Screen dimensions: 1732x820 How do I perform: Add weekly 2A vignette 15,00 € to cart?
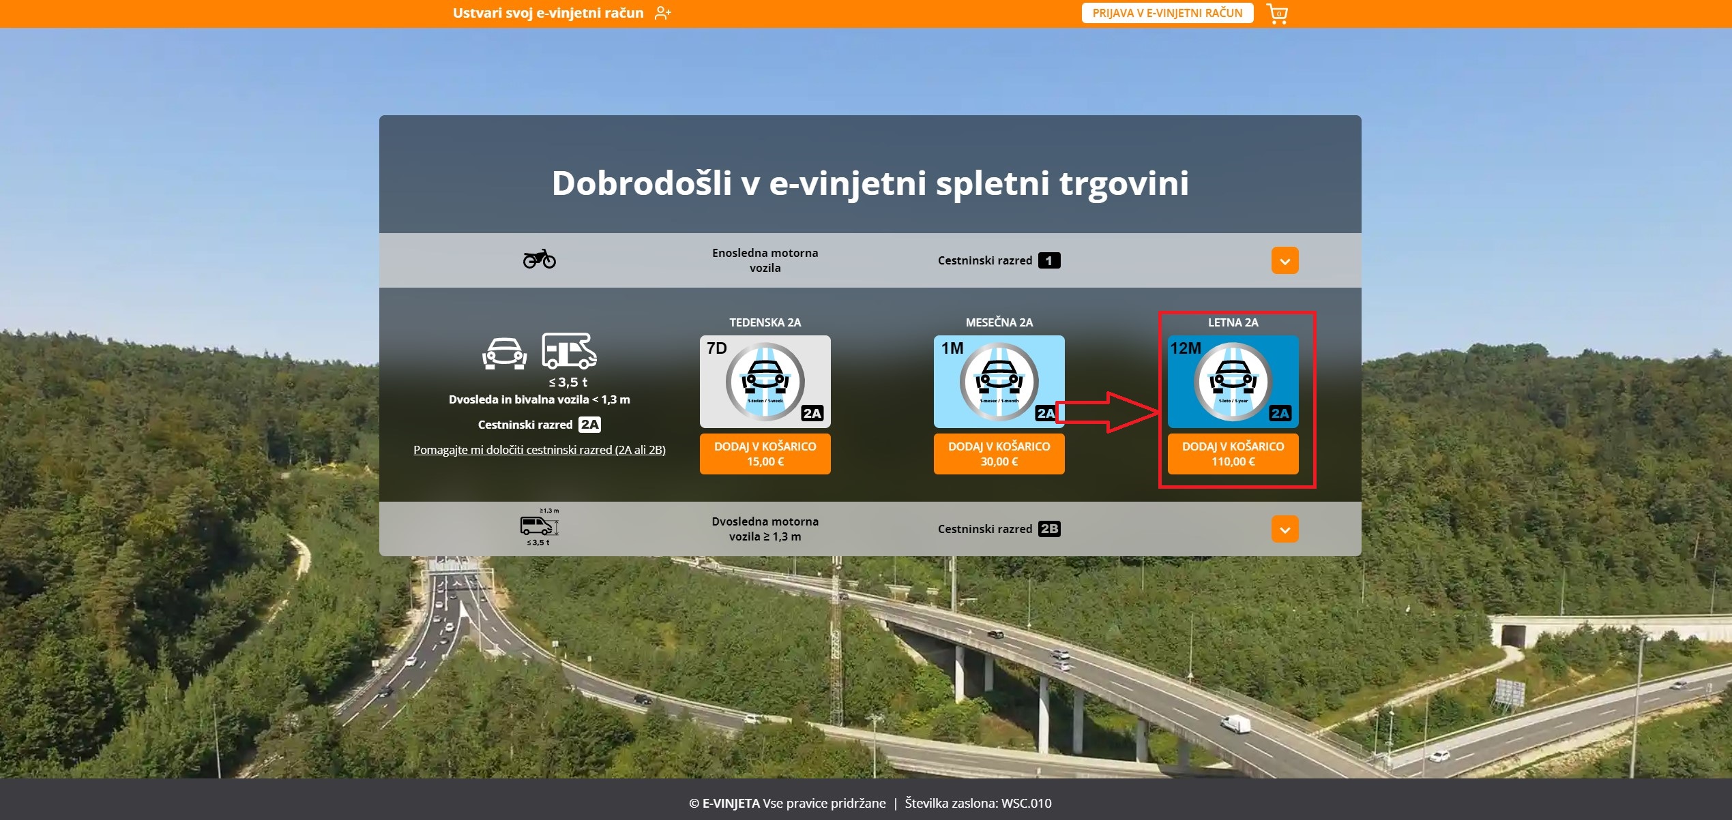(x=765, y=454)
